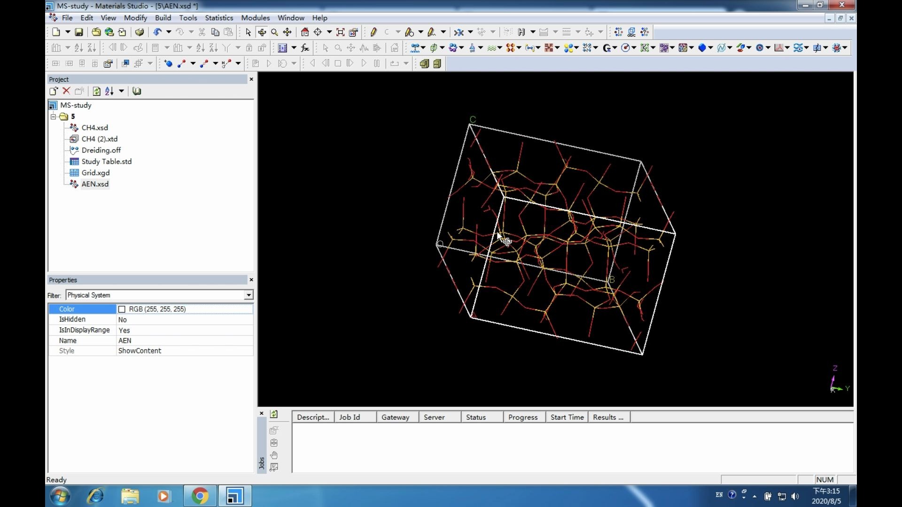Select the 3D Viewer Selection arrow mode
Viewport: 902px width, 507px height.
(249, 32)
